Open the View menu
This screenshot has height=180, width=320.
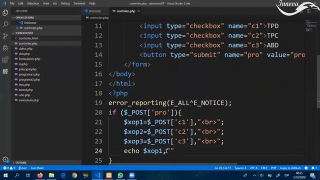coord(46,3)
